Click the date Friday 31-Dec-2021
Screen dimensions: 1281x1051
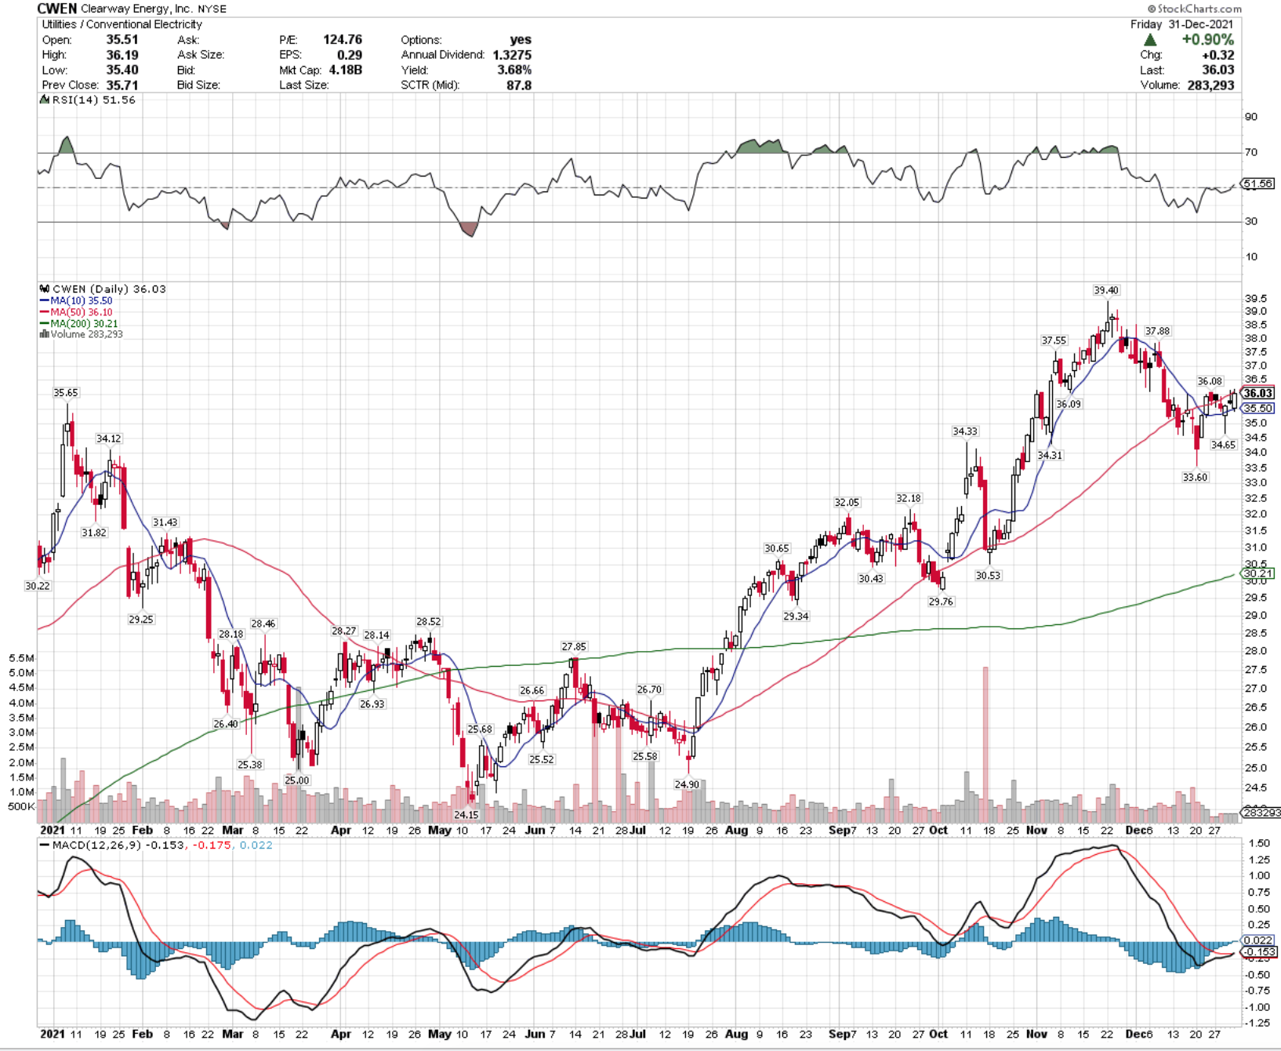pos(1181,24)
